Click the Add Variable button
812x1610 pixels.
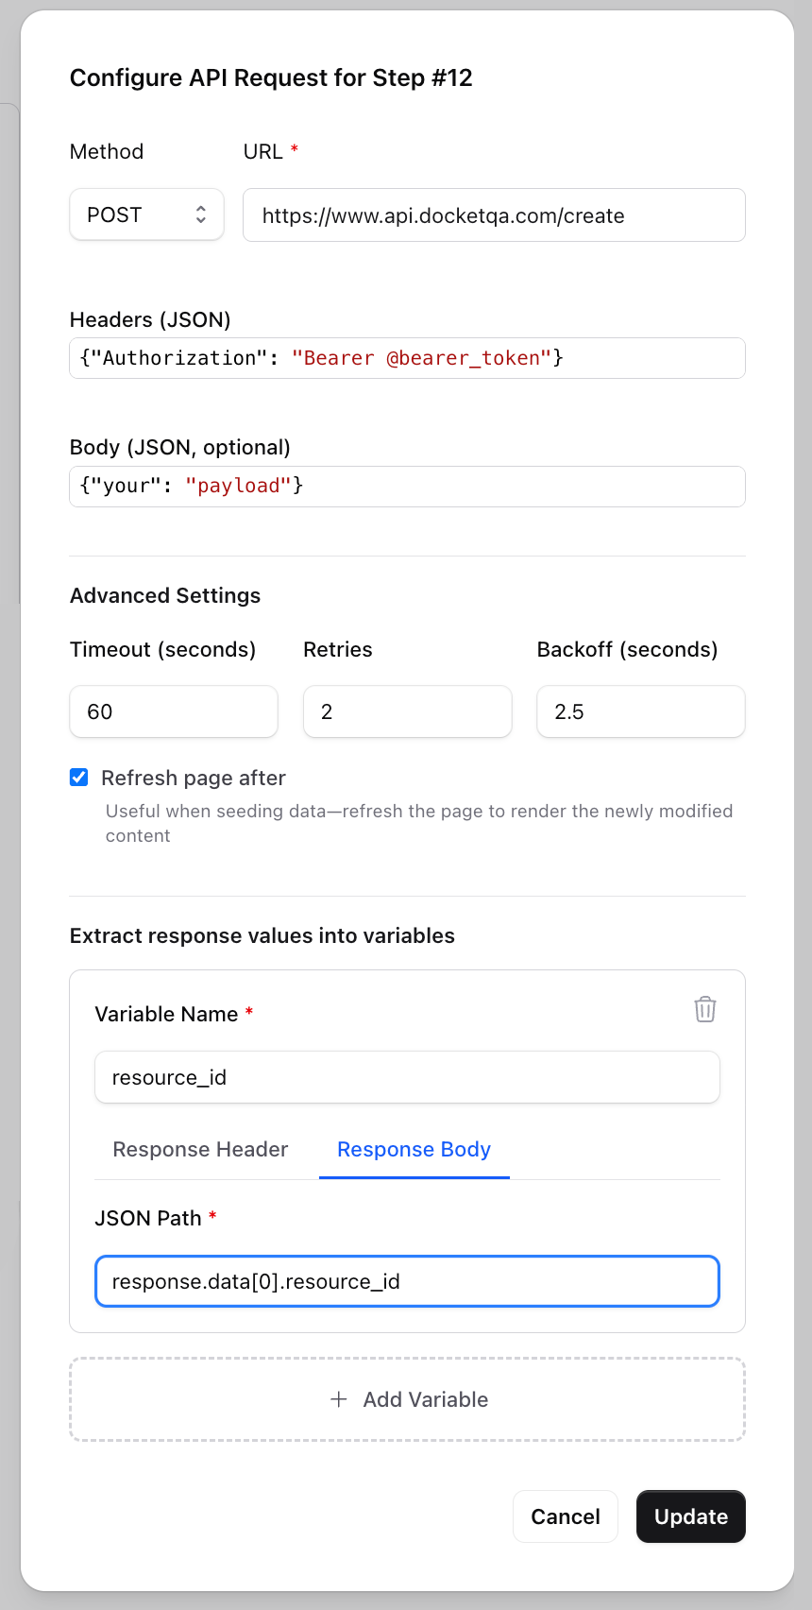pyautogui.click(x=407, y=1399)
